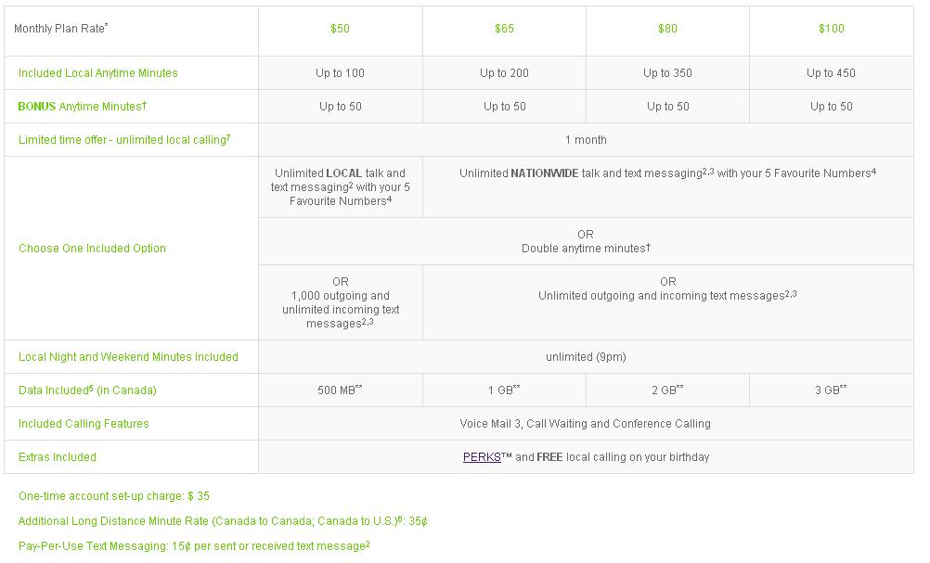Select the $65 monthly plan rate
This screenshot has height=563, width=930.
coord(504,29)
